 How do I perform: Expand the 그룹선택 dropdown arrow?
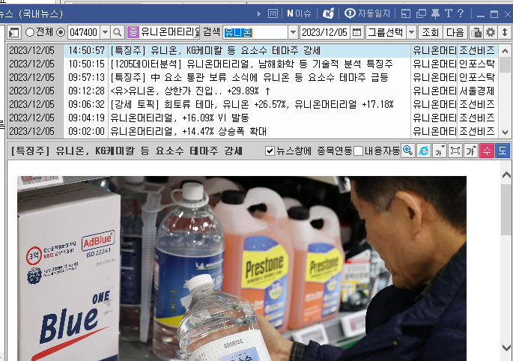412,32
